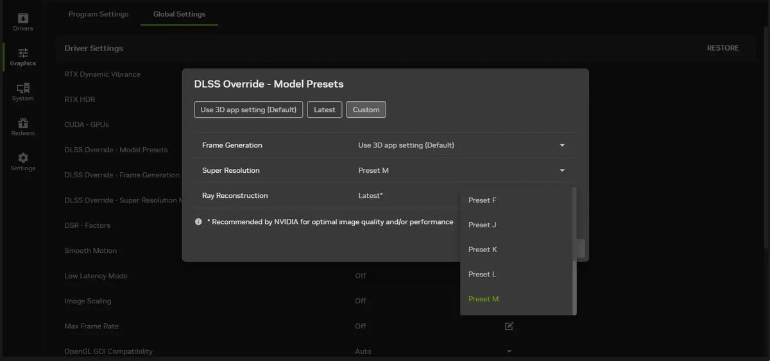This screenshot has width=770, height=361.
Task: Click the DLSS Override - Super Resolution row
Action: (x=122, y=200)
